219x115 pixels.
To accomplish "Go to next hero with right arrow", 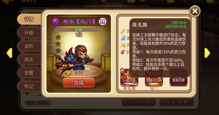I will (207, 53).
